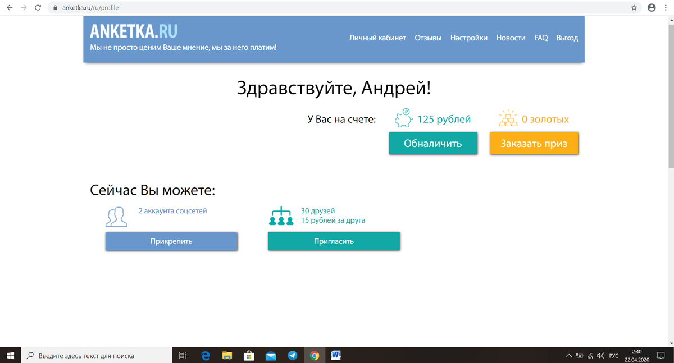The height and width of the screenshot is (363, 674).
Task: Bookmark this page with star icon
Action: point(634,8)
